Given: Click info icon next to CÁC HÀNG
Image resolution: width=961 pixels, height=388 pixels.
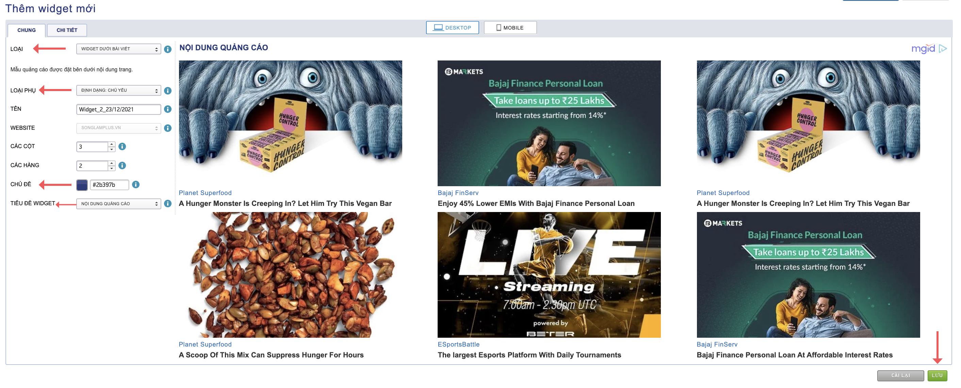Looking at the screenshot, I should [x=122, y=165].
